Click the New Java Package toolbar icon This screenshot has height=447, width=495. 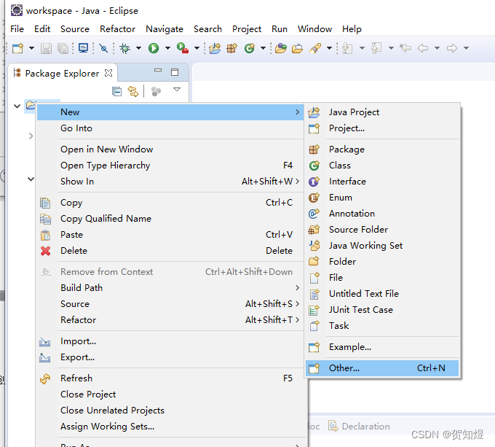click(x=232, y=48)
